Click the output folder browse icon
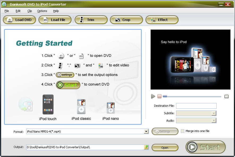The height and width of the screenshot is (157, 235). 146,147
